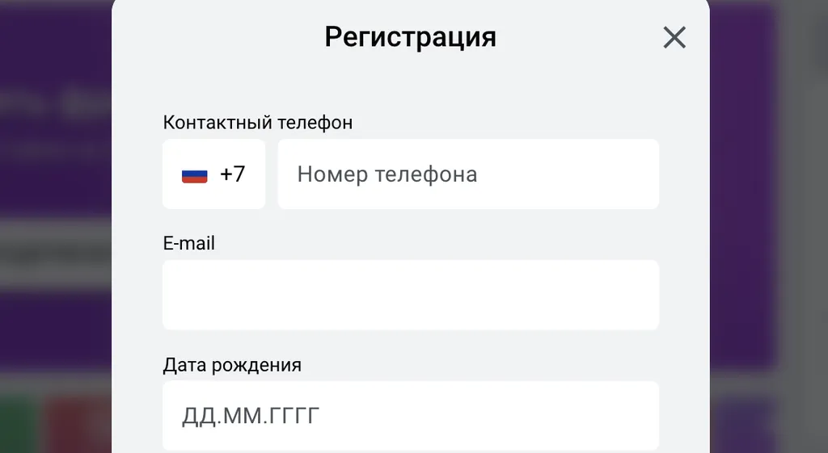The image size is (828, 453).
Task: Click into the E-mail text field
Action: click(x=410, y=295)
